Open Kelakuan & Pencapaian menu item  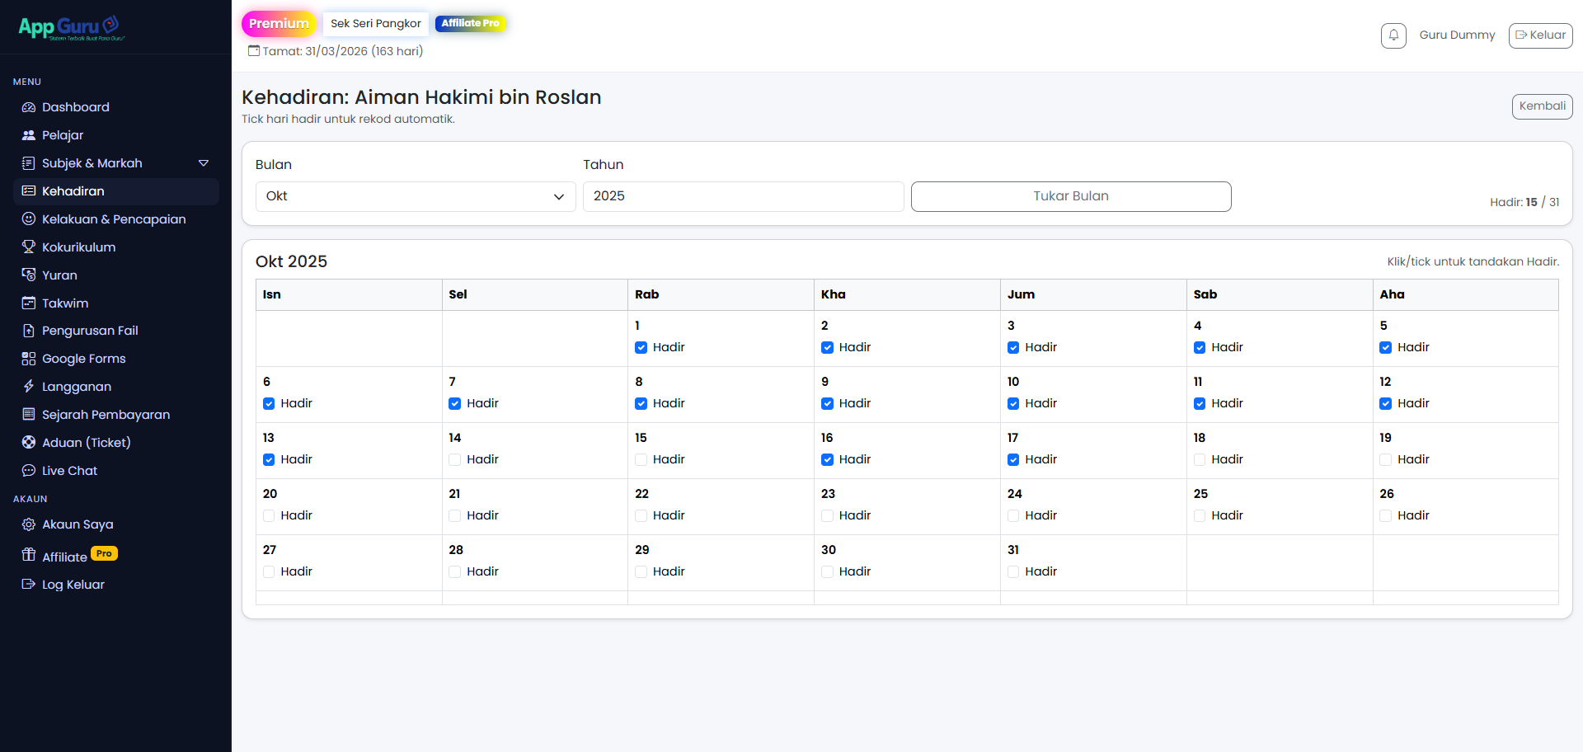114,219
